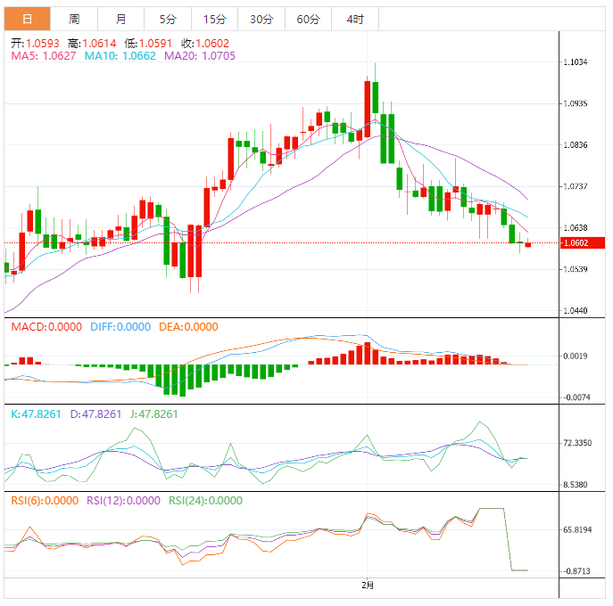Click the 收 closing price value at top
This screenshot has height=606, width=613.
click(x=204, y=42)
